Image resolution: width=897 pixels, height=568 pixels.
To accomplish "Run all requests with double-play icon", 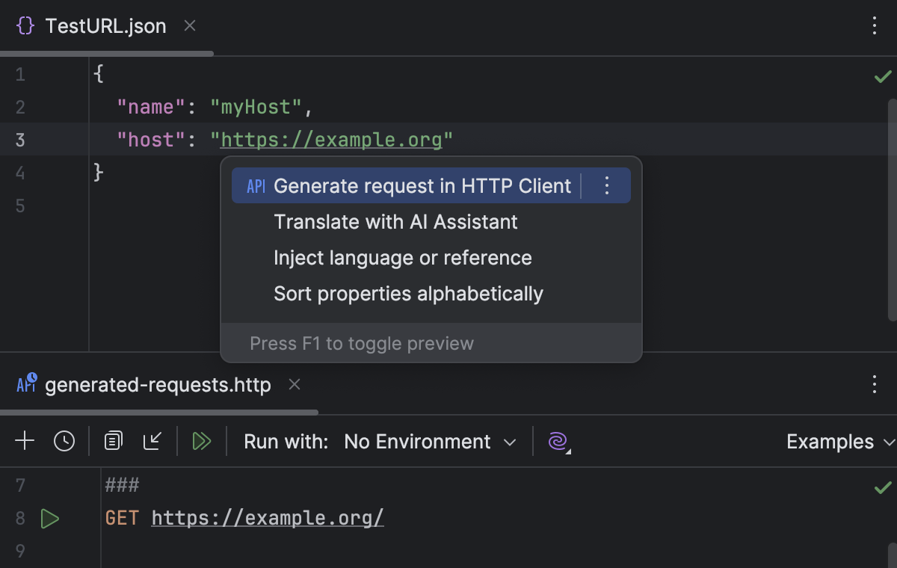I will [x=201, y=441].
